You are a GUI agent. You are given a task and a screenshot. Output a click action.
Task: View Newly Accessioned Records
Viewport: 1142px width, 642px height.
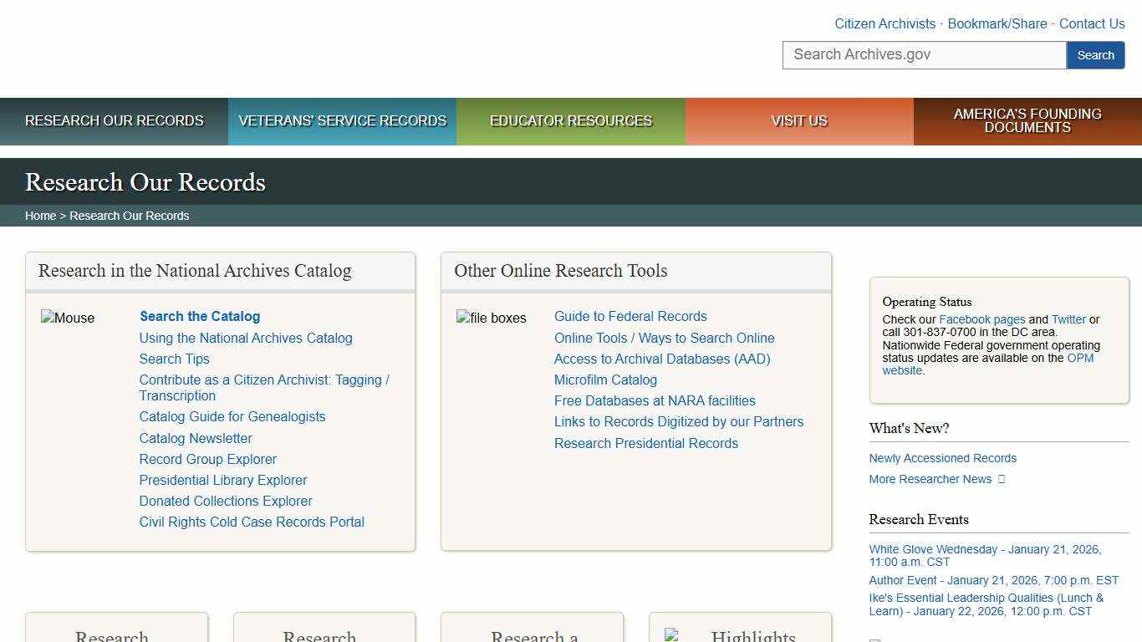[942, 458]
